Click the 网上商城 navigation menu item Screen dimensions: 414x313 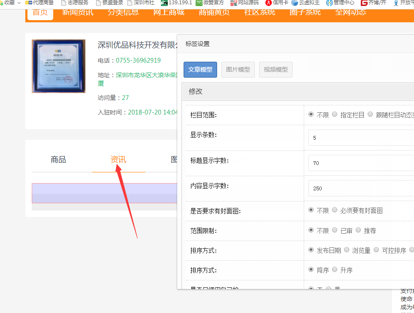coord(169,12)
